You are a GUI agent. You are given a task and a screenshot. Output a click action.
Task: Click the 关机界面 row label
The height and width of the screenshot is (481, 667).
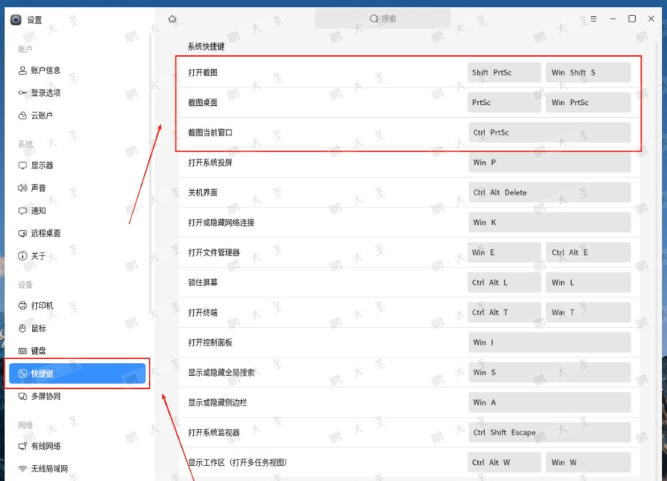[x=203, y=193]
